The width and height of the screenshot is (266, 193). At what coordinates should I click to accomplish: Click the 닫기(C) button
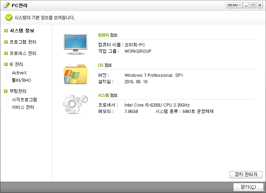(248, 187)
